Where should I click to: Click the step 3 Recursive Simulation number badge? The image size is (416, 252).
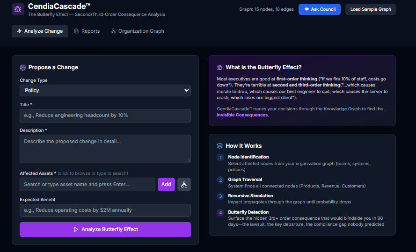(x=220, y=196)
